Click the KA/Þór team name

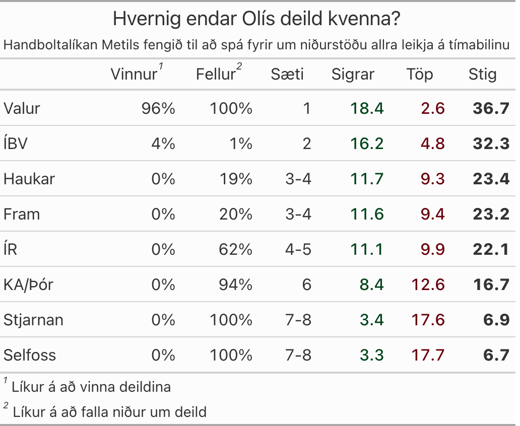coord(28,285)
